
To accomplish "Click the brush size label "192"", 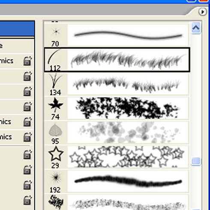I will [55, 190].
